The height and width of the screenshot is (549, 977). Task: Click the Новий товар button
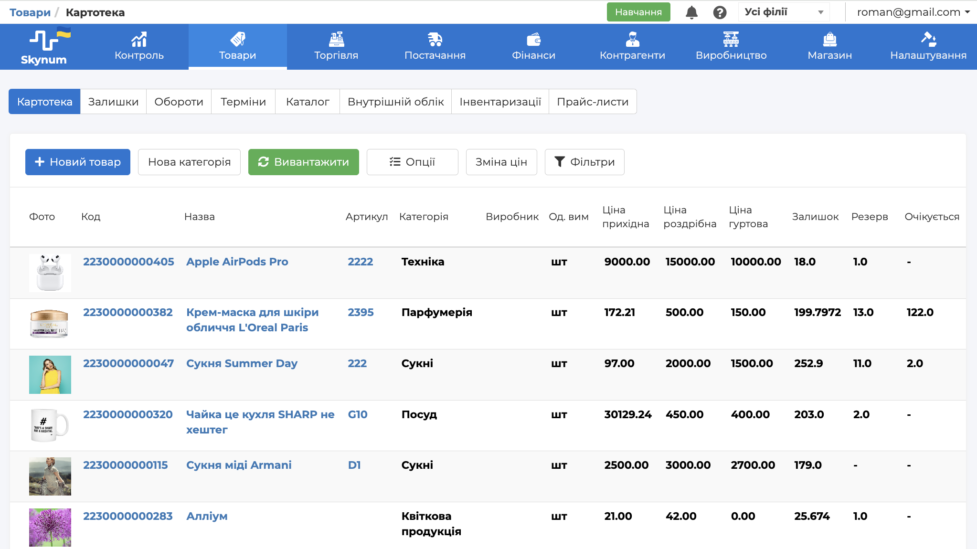(78, 162)
